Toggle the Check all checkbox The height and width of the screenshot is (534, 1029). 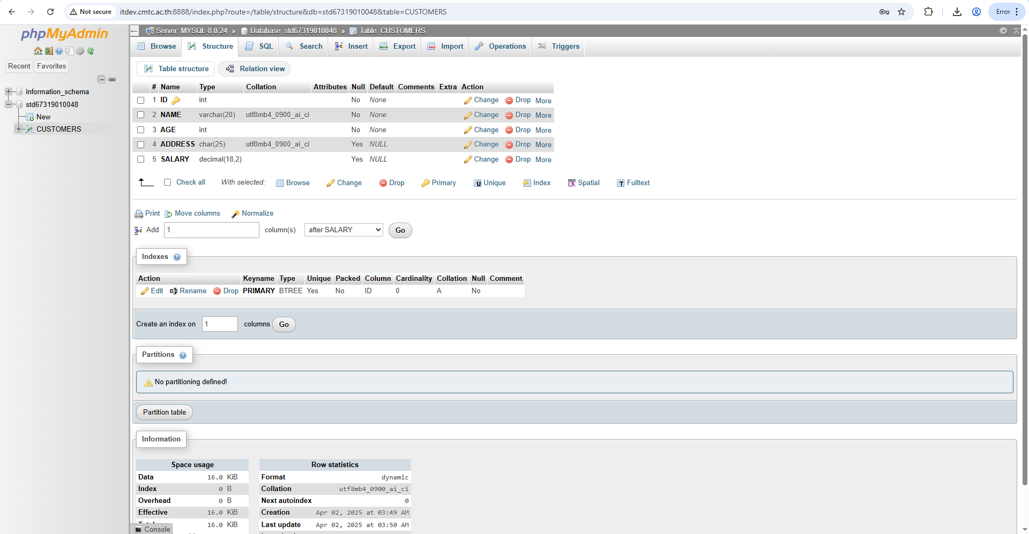click(x=168, y=182)
